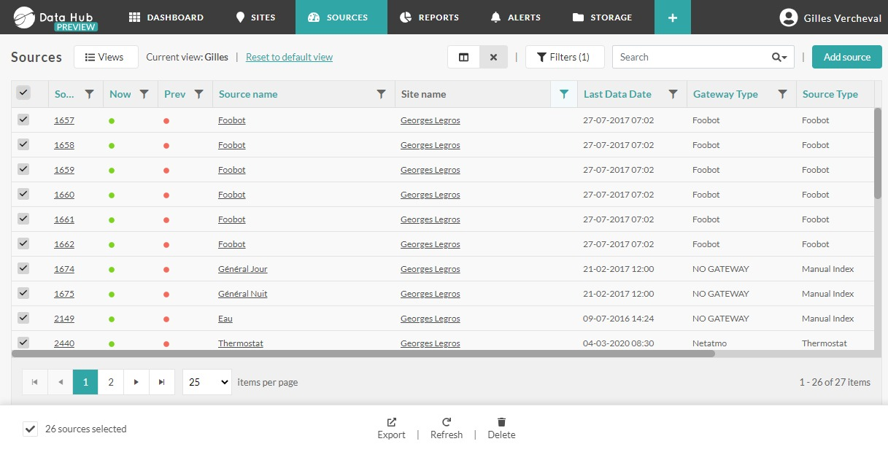This screenshot has height=452, width=888.
Task: Click the horizontal scrollbar under the table
Action: (363, 354)
